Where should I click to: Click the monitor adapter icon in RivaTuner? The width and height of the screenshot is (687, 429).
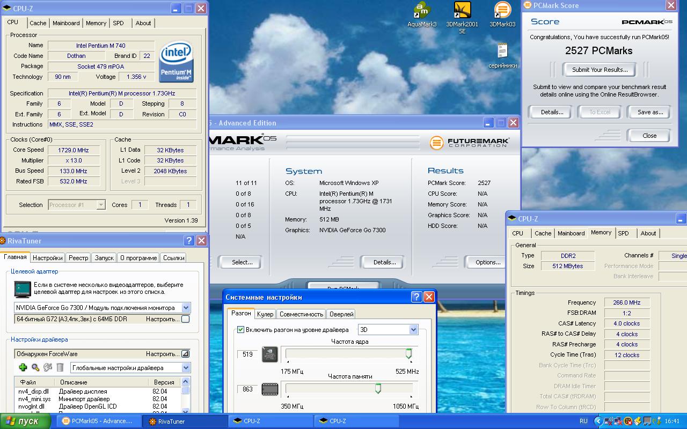point(23,289)
